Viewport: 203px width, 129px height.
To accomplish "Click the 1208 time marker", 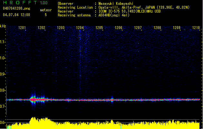I will click(x=157, y=28).
